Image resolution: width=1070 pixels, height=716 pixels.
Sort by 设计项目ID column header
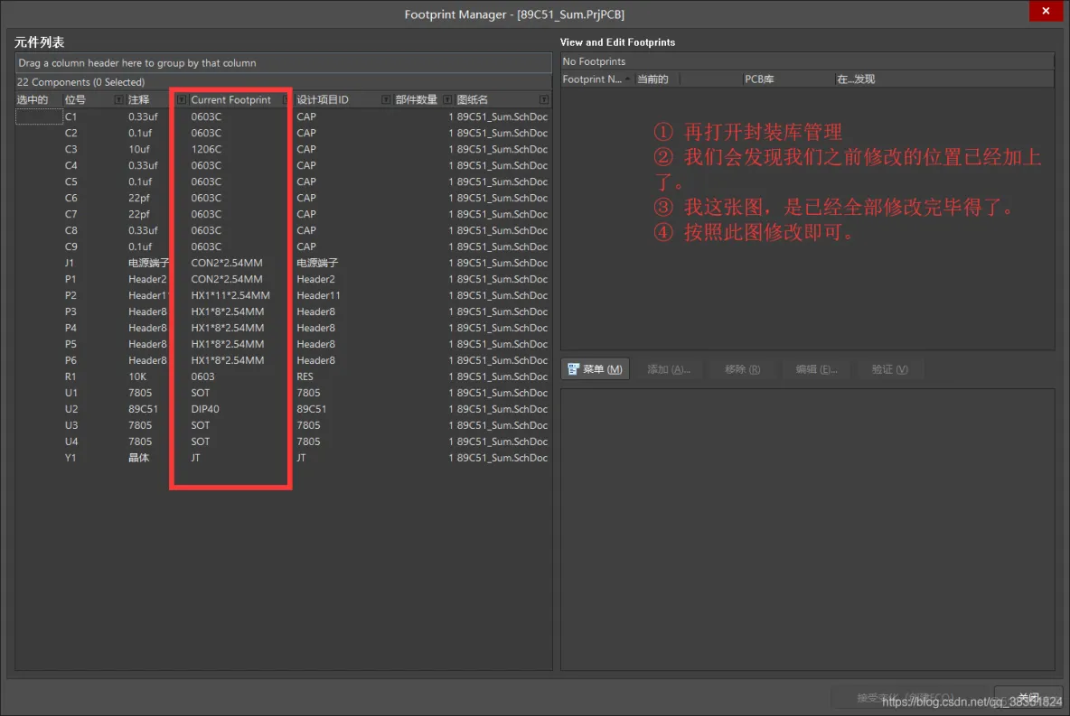click(x=322, y=99)
